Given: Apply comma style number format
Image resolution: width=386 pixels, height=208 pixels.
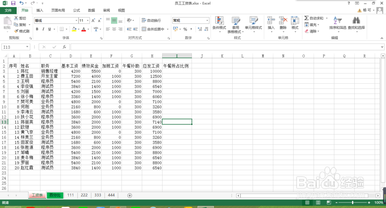Looking at the screenshot, I should coord(191,29).
